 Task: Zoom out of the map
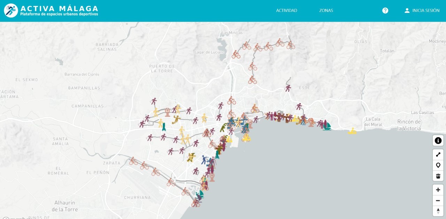click(438, 201)
